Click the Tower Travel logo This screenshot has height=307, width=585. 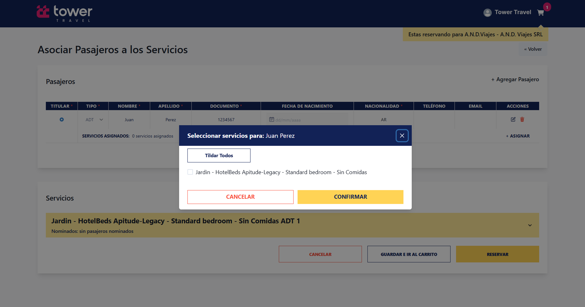pyautogui.click(x=64, y=14)
